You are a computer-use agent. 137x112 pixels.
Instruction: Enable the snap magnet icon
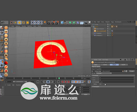(x=2, y=70)
